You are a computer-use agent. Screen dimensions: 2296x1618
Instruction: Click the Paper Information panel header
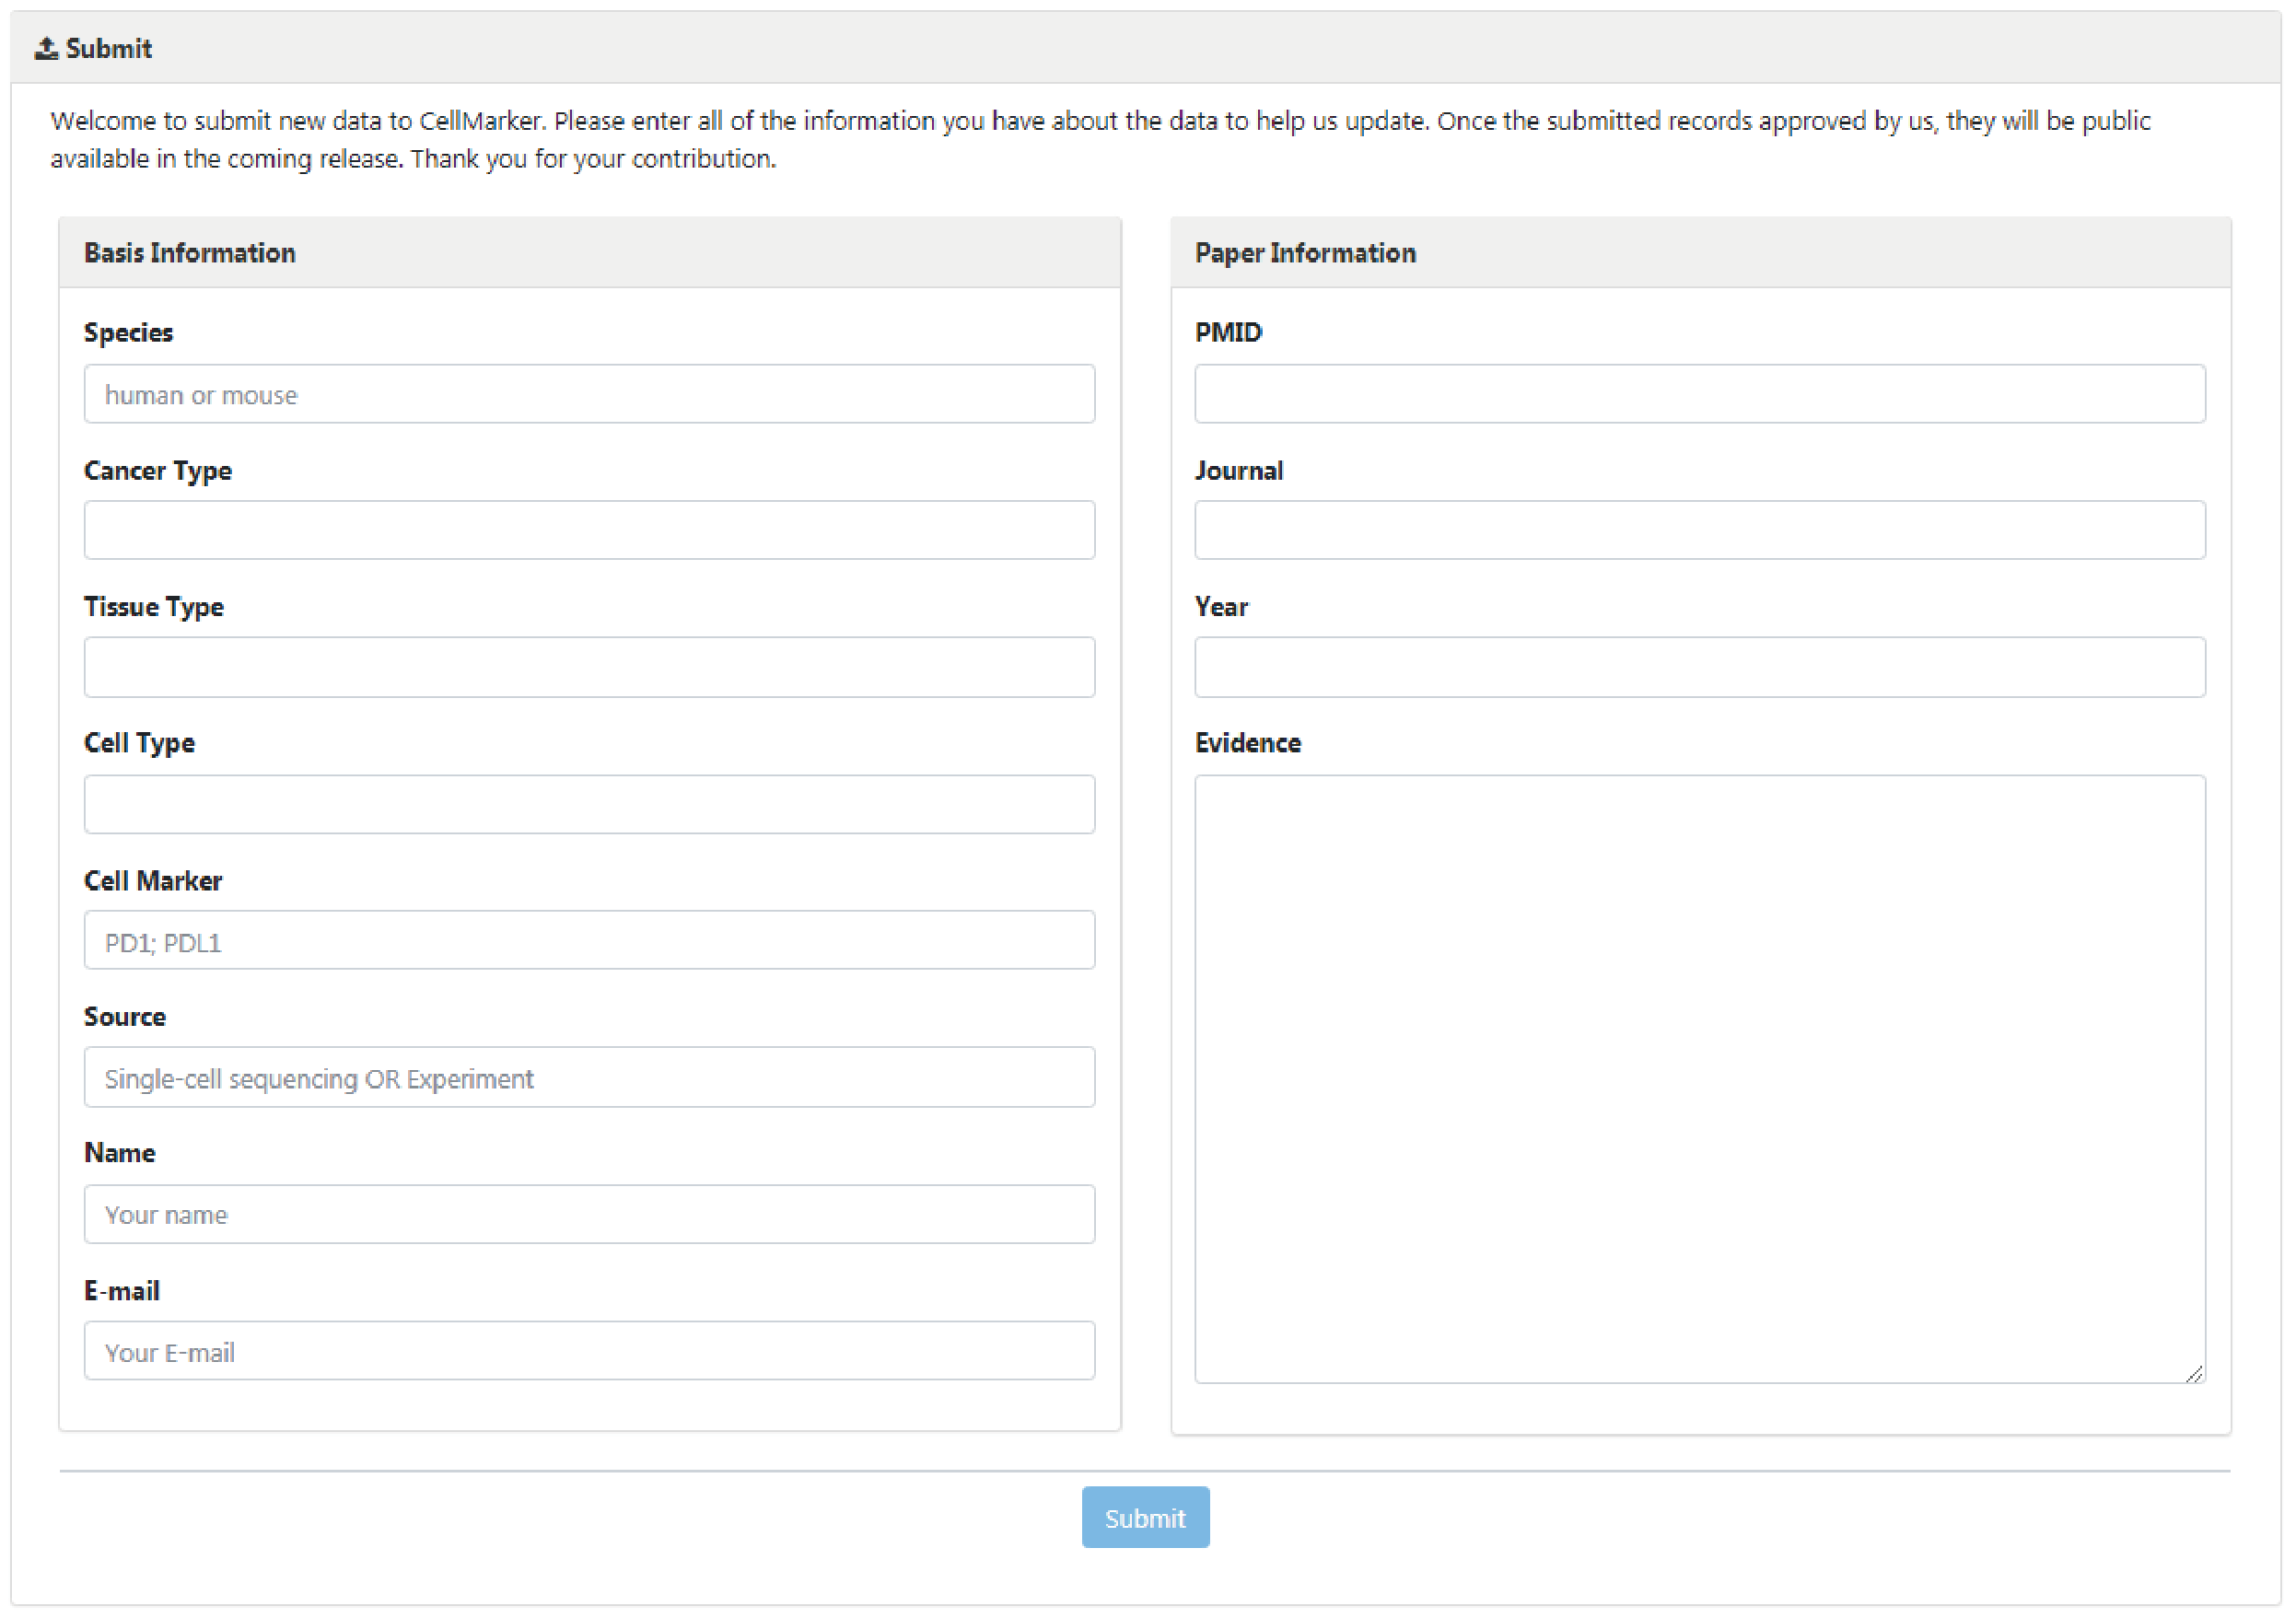[x=1304, y=253]
